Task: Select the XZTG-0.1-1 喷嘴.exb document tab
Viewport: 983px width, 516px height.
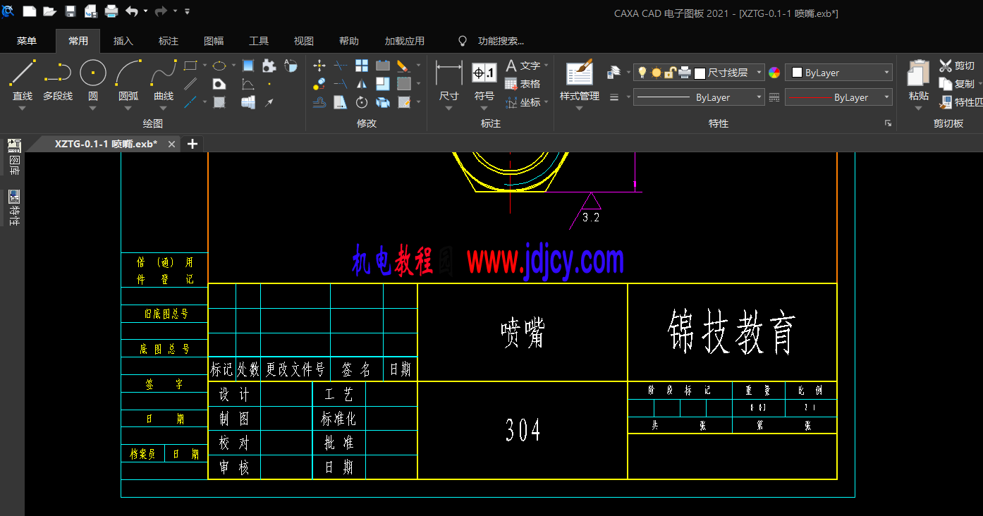Action: click(106, 144)
